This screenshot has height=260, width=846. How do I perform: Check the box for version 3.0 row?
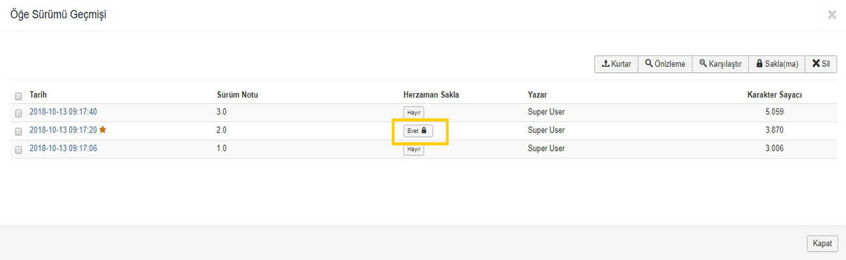pos(18,113)
